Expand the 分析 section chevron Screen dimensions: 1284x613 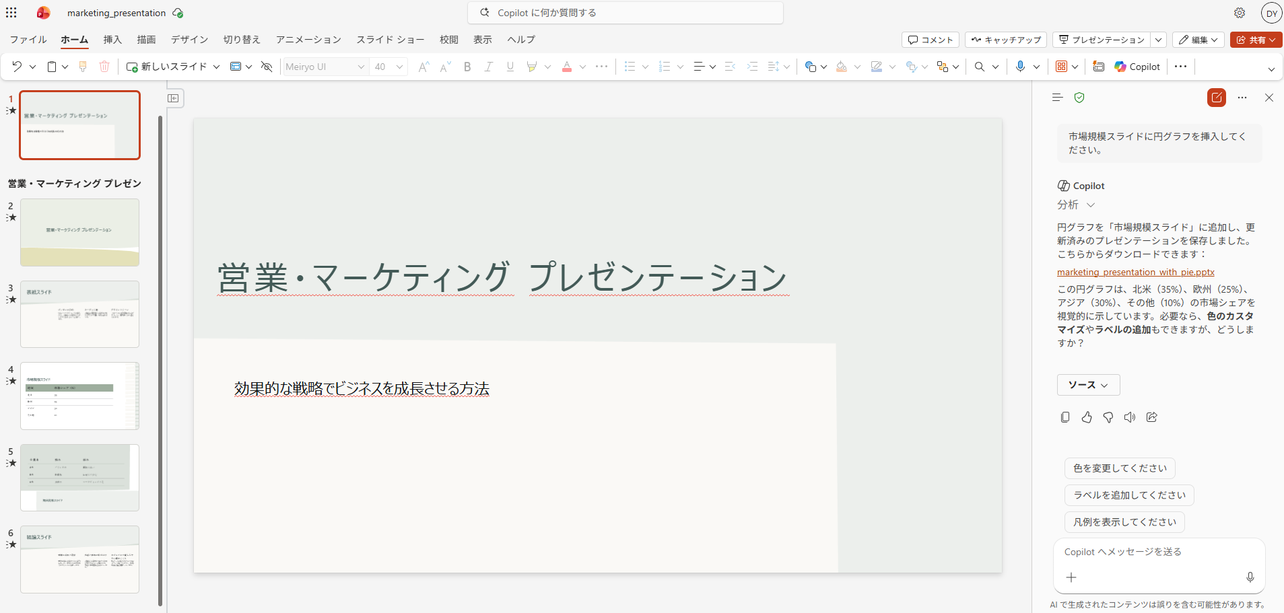1091,205
